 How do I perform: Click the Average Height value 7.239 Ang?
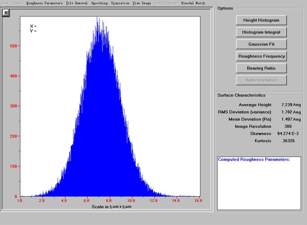point(291,105)
